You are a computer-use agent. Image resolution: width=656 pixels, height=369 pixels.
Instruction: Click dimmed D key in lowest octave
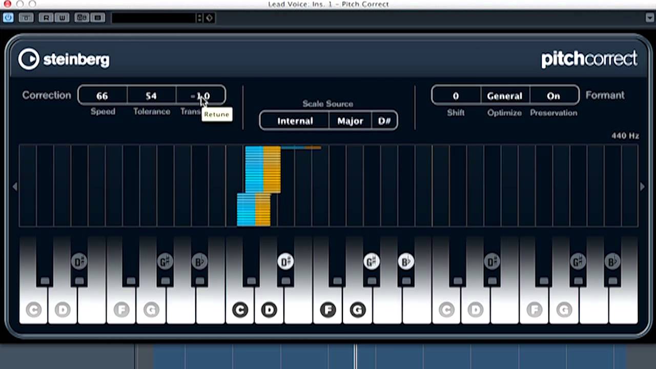(x=63, y=310)
